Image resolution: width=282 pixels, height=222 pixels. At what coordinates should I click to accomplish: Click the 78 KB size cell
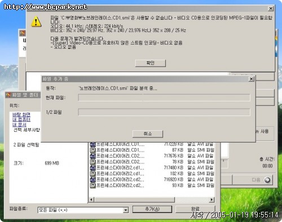pos(178,162)
